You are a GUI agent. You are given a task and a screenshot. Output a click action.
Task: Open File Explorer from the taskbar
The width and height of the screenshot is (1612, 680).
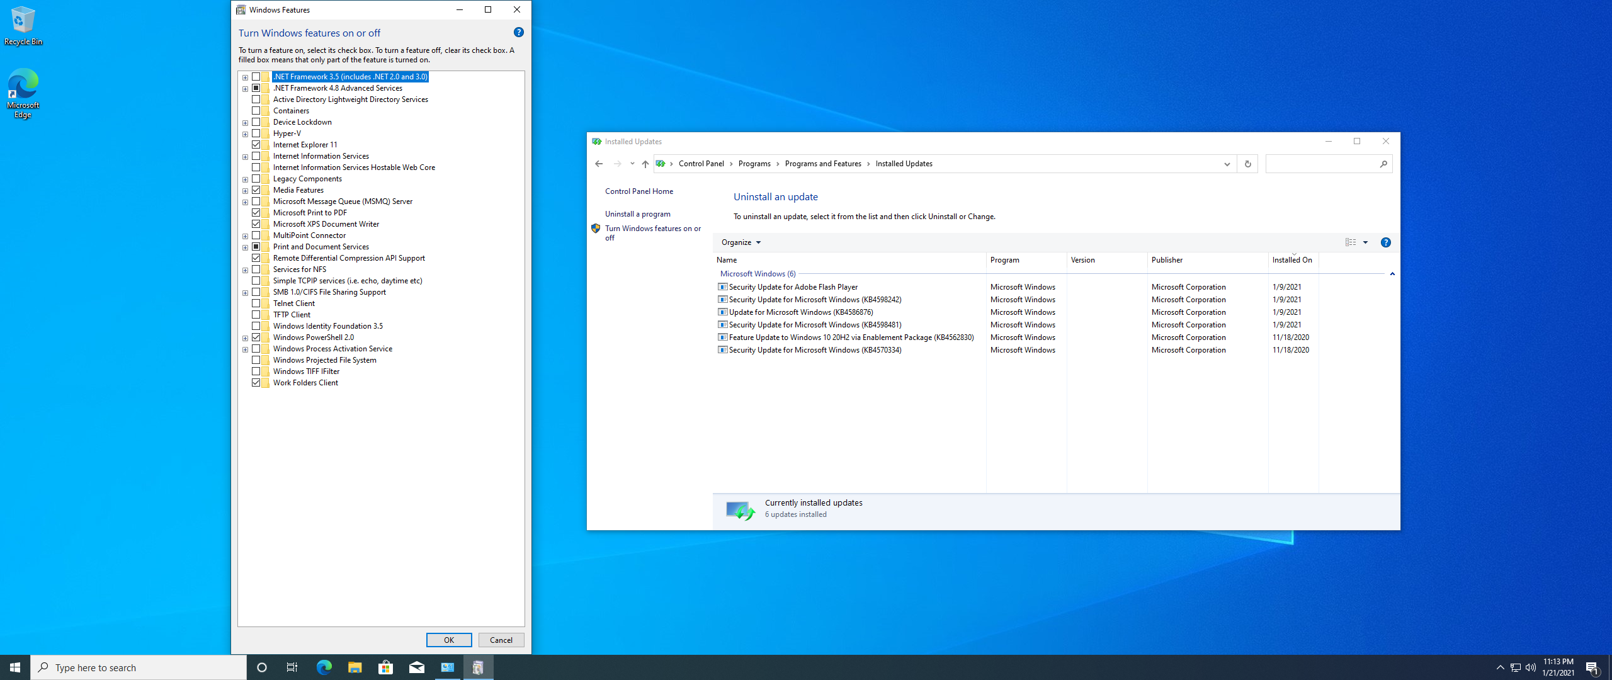[x=355, y=667]
